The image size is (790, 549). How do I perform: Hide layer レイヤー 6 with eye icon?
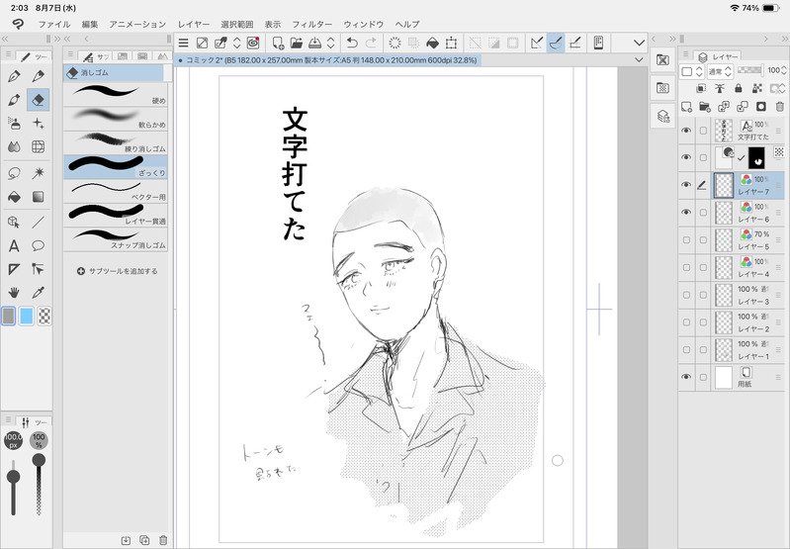pyautogui.click(x=686, y=213)
